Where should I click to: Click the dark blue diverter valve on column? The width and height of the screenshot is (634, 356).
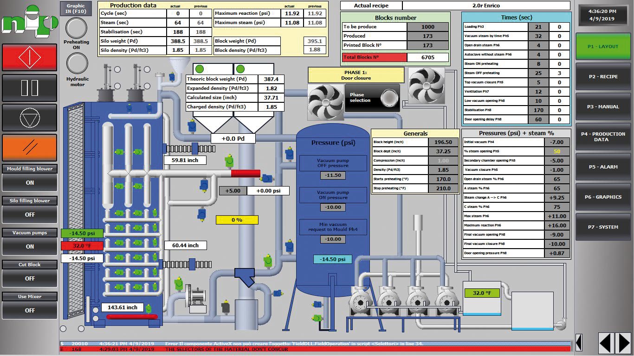tap(244, 277)
